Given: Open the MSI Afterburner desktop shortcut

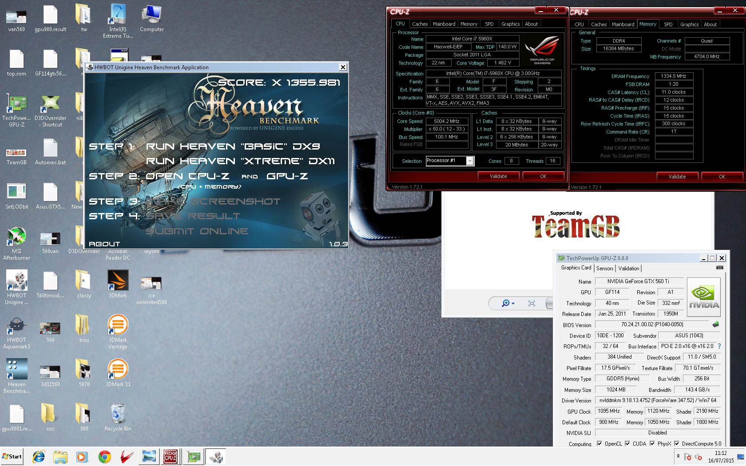Looking at the screenshot, I should click(x=16, y=243).
